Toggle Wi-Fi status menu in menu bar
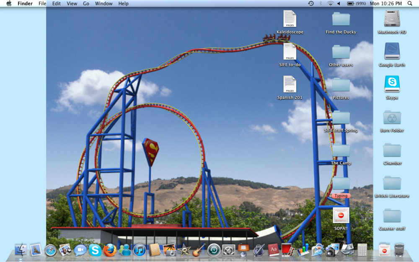 tap(331, 3)
